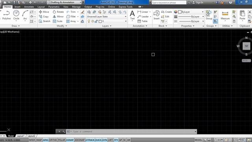252x142 pixels.
Task: Open the layer 0 dropdown list
Action: (x=126, y=21)
